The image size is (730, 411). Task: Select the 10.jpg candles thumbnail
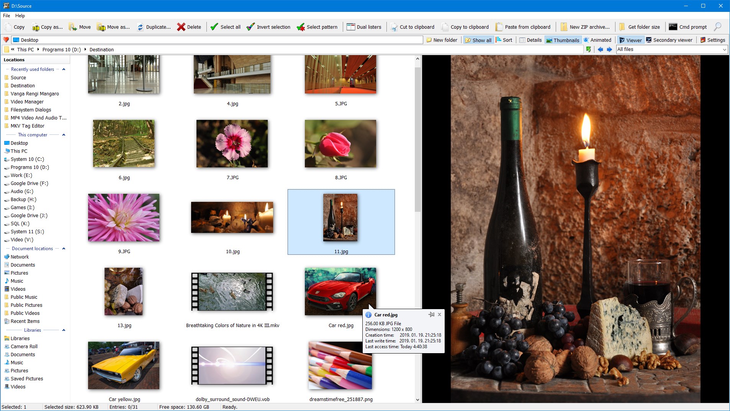tap(232, 217)
